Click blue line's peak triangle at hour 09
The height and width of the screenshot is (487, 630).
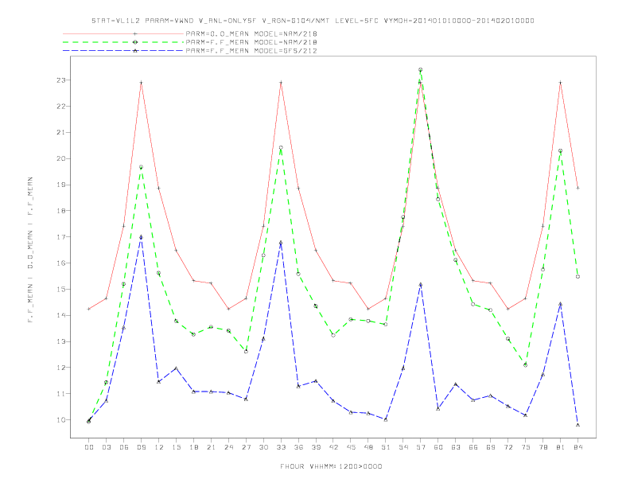(141, 237)
